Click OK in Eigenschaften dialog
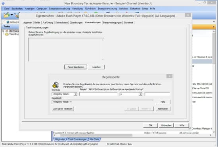 tap(151, 125)
